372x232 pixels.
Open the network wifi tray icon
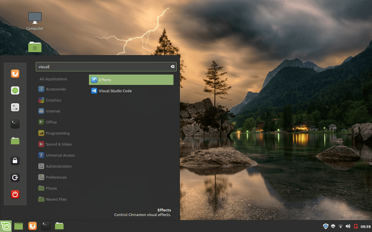click(x=341, y=226)
